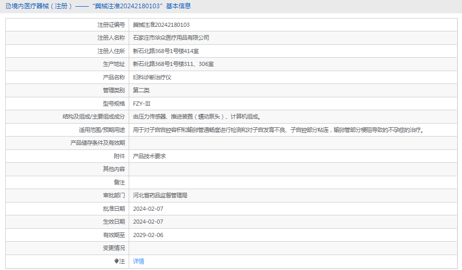
Task: Click attachment value 产品技术要求
Action: point(149,156)
